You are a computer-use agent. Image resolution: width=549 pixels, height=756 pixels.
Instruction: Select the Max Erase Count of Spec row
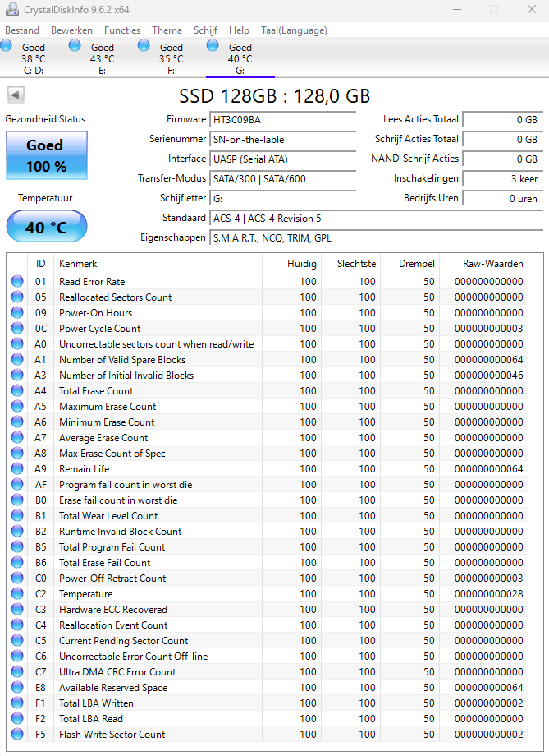[268, 454]
